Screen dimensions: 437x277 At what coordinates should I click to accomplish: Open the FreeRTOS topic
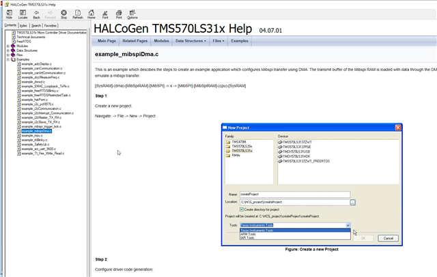point(24,42)
